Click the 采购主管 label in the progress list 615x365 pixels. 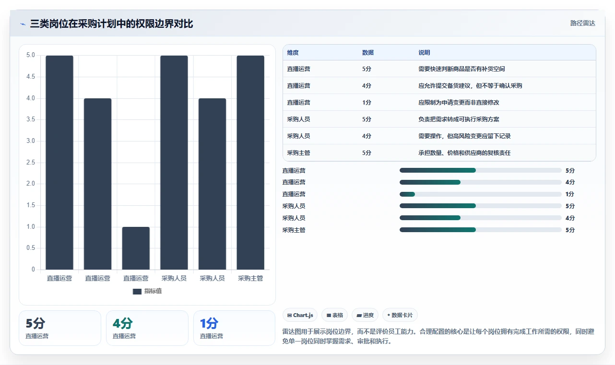point(294,230)
